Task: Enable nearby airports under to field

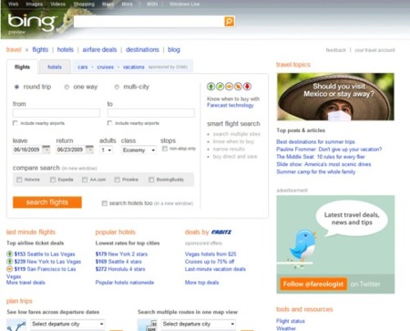Action: [110, 123]
